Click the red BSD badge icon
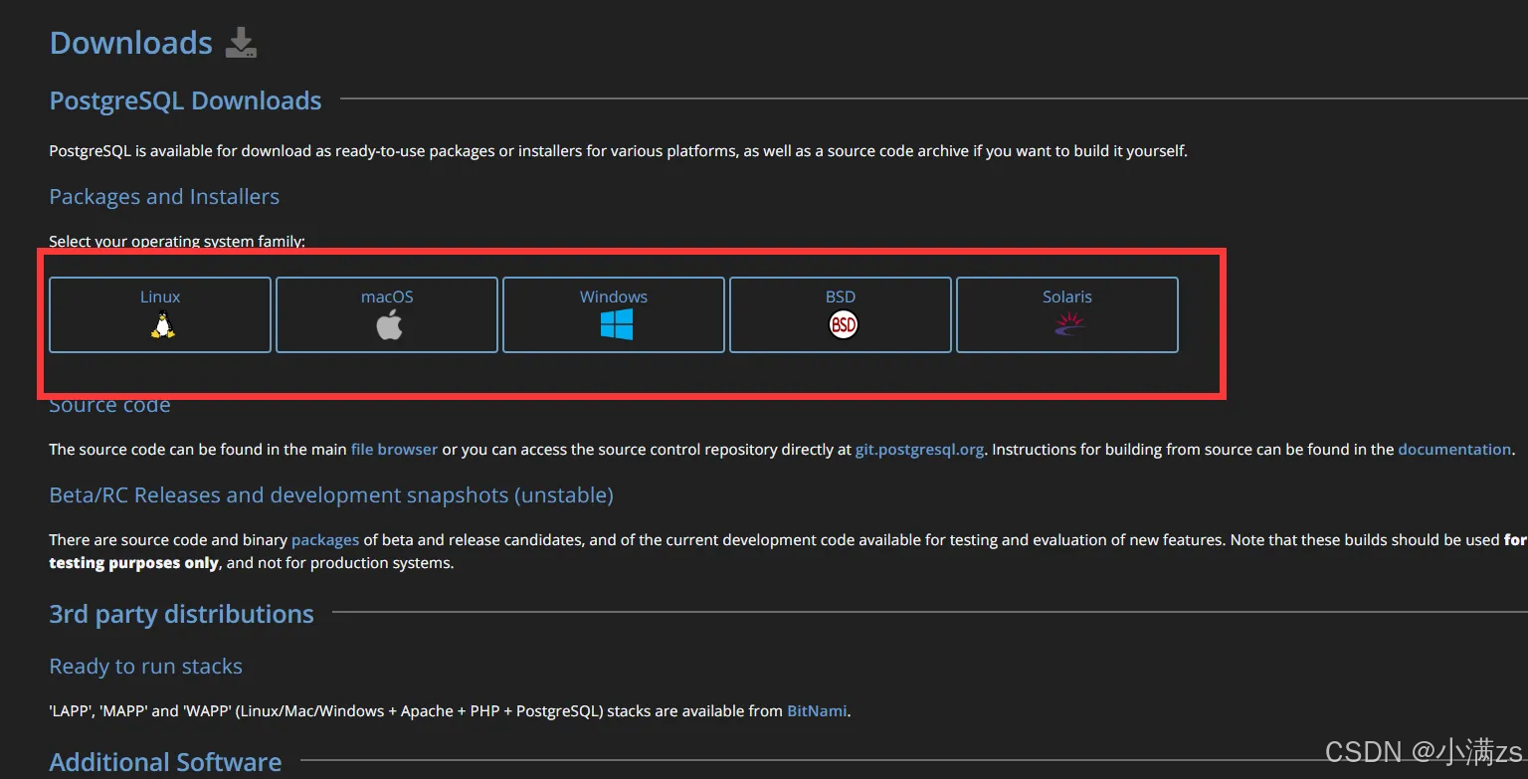Screen dimensions: 1528x779 click(x=844, y=324)
